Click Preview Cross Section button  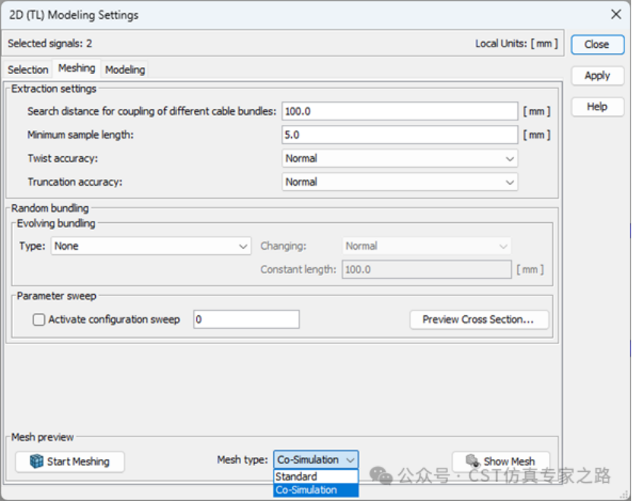[479, 320]
